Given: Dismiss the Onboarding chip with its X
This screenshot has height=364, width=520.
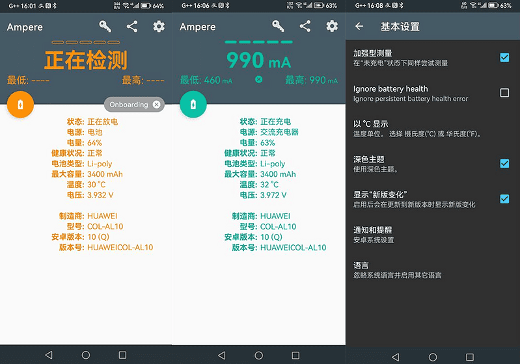Looking at the screenshot, I should point(157,105).
